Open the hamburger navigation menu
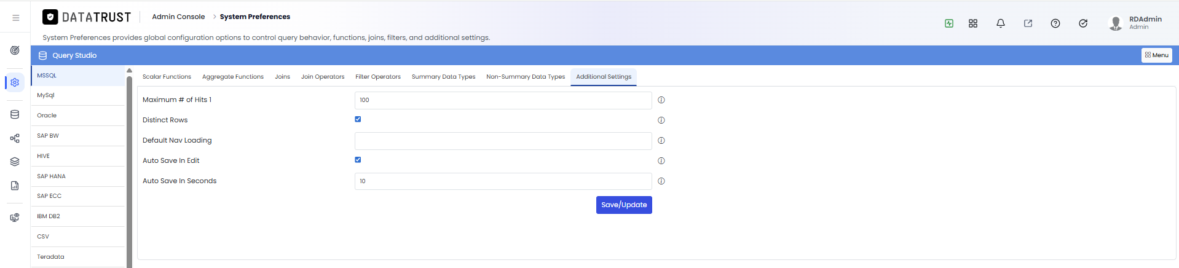 click(x=15, y=18)
